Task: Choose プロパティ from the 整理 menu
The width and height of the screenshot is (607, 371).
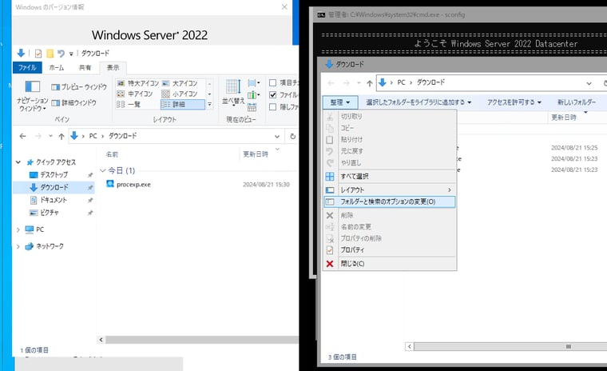Action: (390, 250)
